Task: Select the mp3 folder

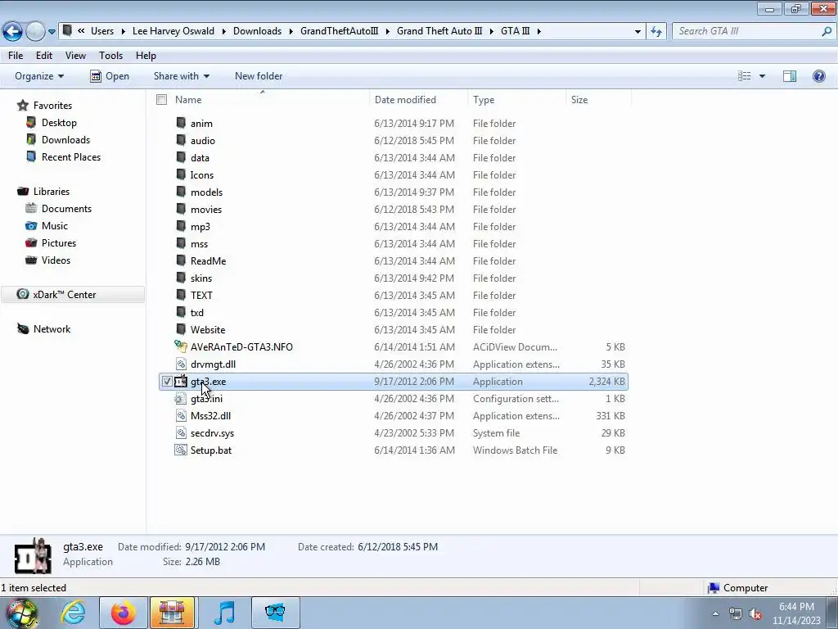Action: click(x=200, y=226)
